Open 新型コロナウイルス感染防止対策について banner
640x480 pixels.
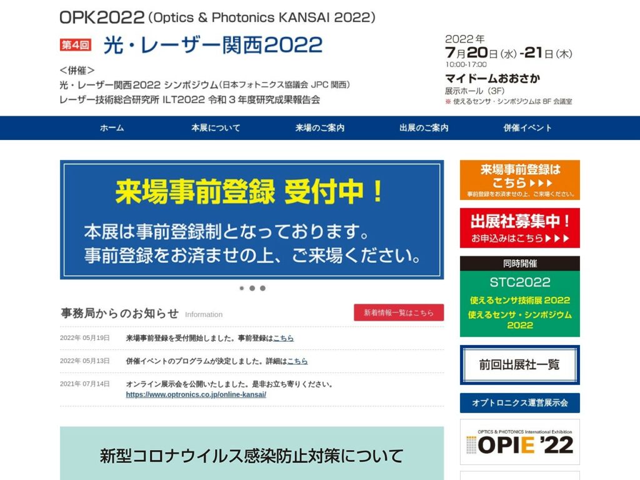(252, 454)
